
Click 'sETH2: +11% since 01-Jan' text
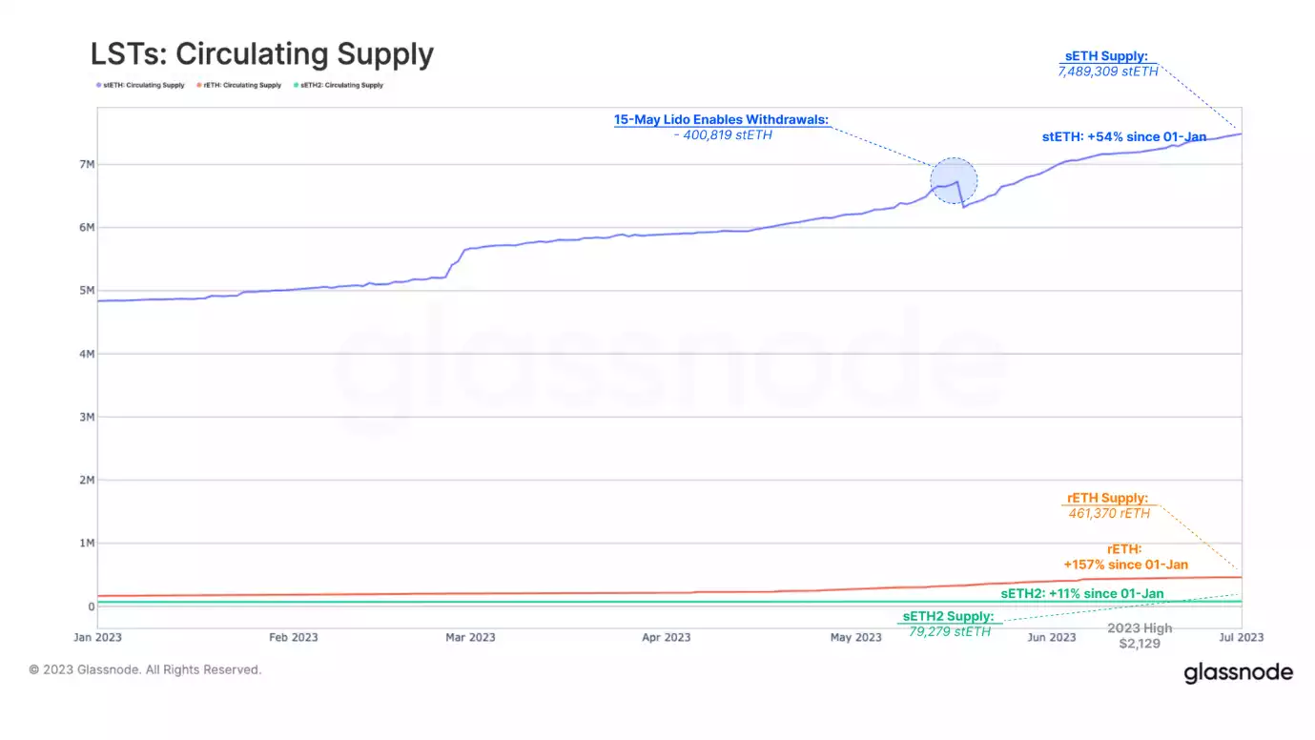click(1081, 593)
